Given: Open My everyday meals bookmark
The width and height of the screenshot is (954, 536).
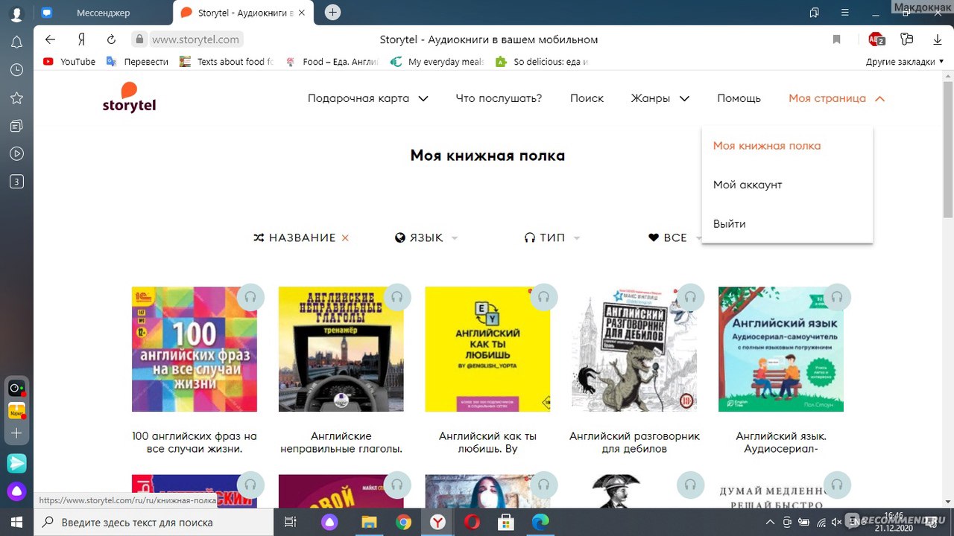Looking at the screenshot, I should tap(438, 62).
